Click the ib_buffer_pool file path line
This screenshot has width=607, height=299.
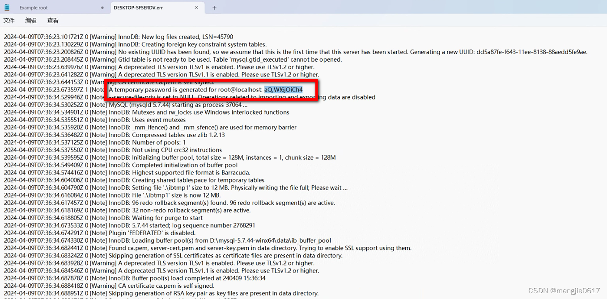(x=179, y=240)
